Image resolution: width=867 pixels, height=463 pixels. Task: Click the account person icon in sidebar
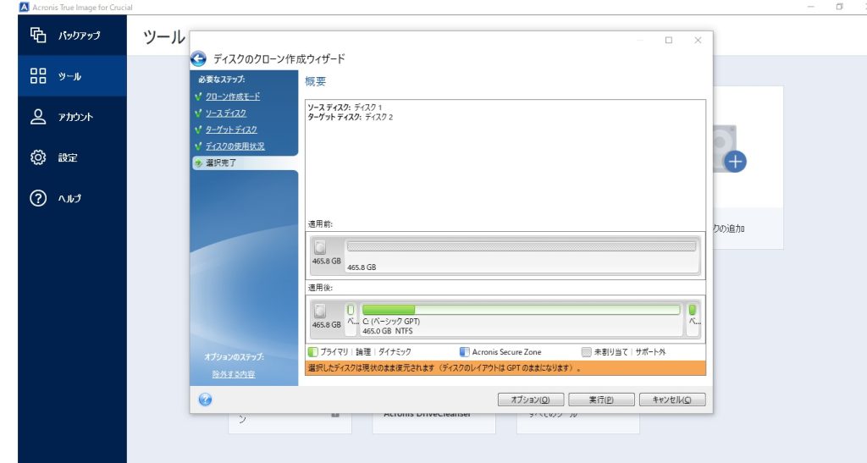38,117
